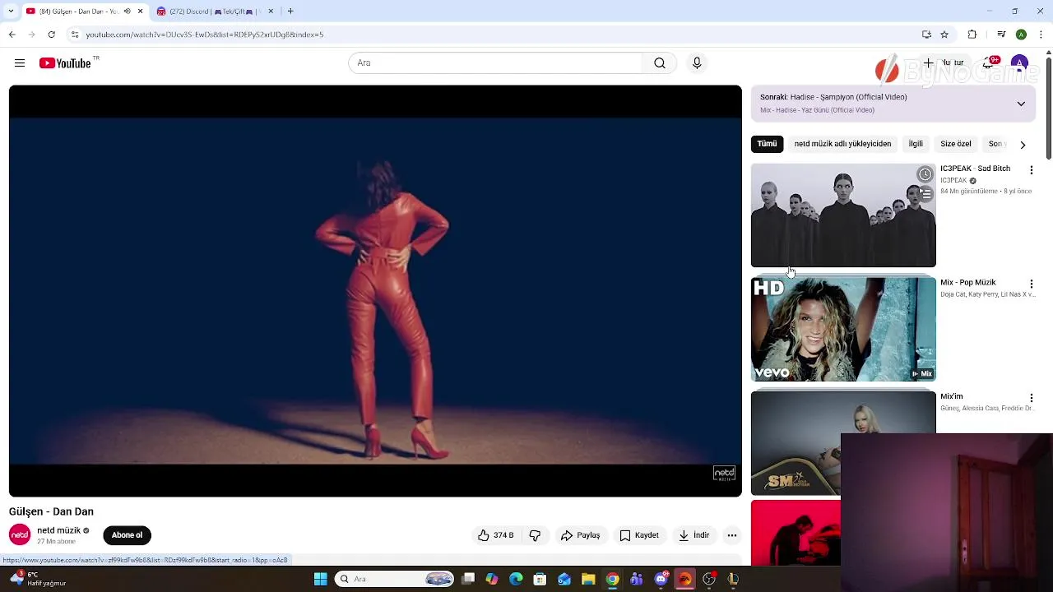Subscribe with the Abone ol button

coord(127,535)
